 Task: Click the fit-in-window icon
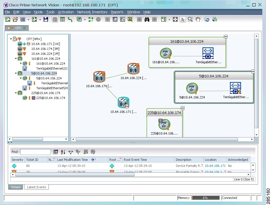[x=175, y=19]
